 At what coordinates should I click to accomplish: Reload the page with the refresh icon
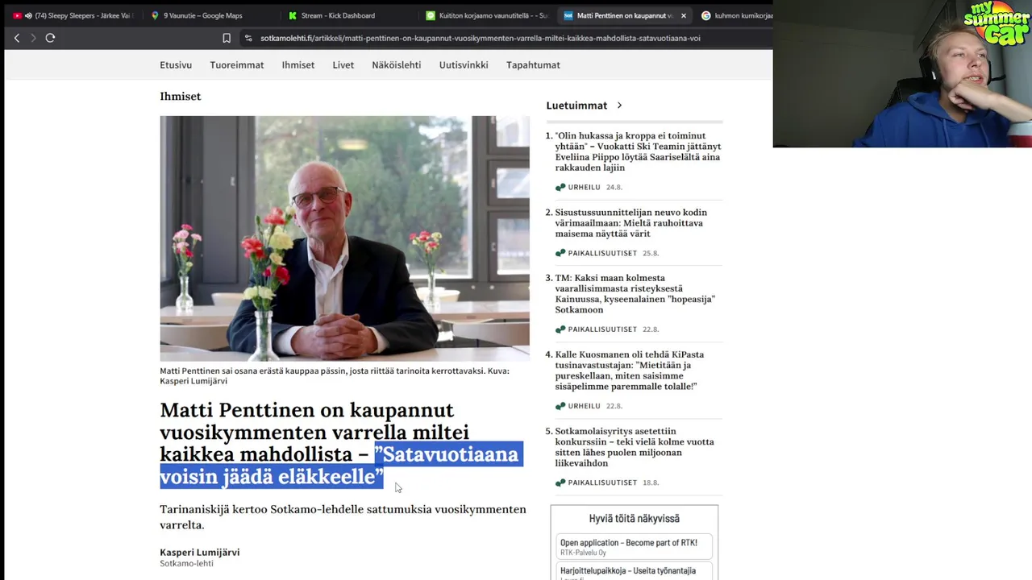50,38
